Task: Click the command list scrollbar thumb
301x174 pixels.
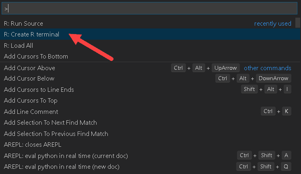Action: click(298, 23)
